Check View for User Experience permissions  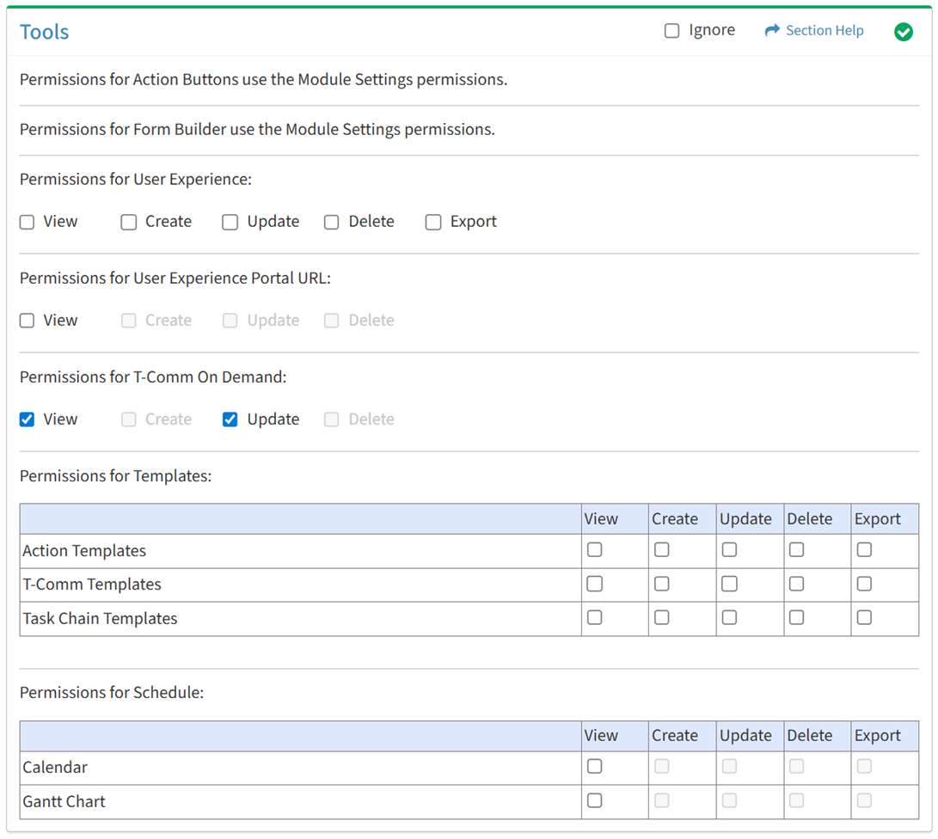(28, 222)
